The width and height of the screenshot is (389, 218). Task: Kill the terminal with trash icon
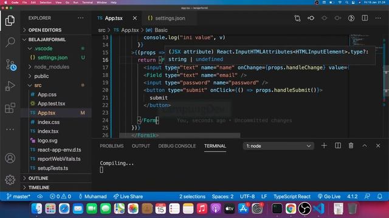click(351, 145)
